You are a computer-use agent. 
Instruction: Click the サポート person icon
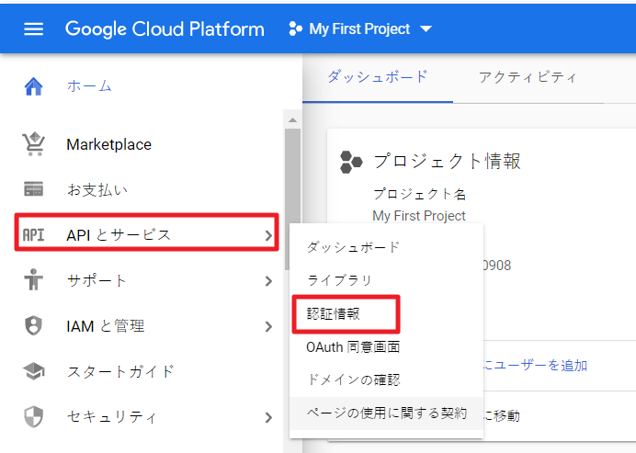[x=33, y=280]
